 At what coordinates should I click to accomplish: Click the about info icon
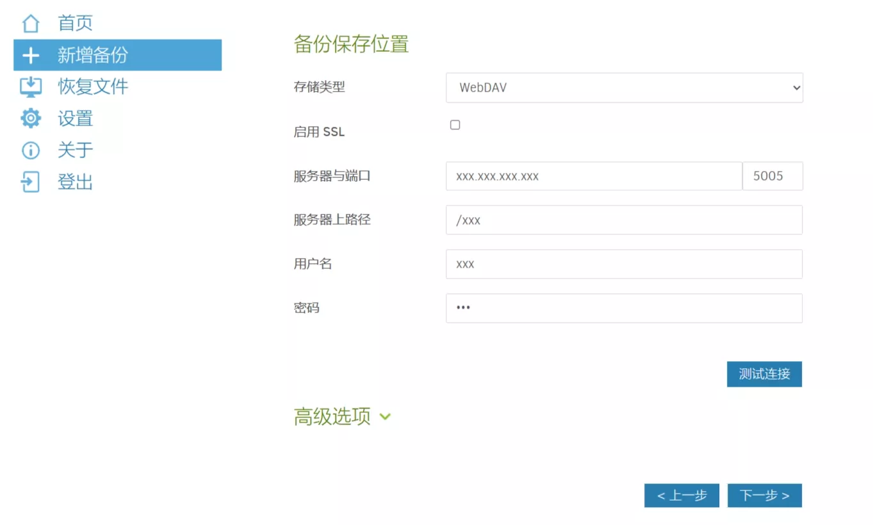click(31, 150)
